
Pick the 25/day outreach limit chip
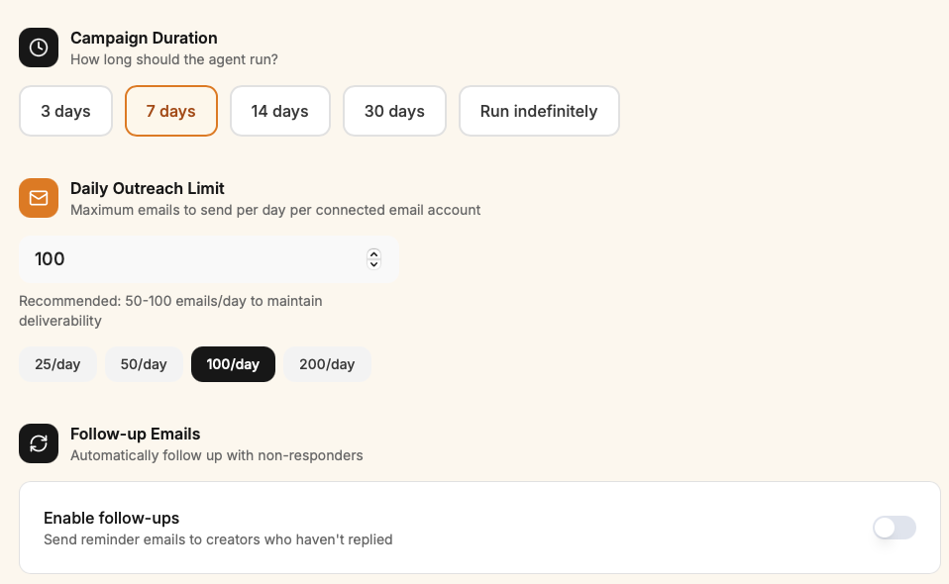pos(57,364)
